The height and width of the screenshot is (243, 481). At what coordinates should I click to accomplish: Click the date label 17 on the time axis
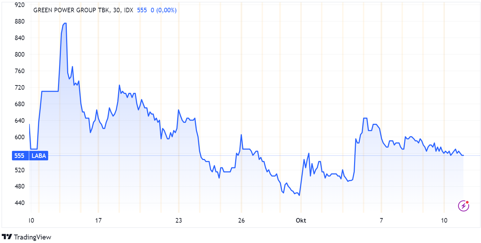(98, 221)
